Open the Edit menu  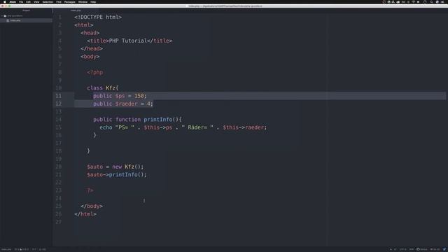tap(28, 1)
